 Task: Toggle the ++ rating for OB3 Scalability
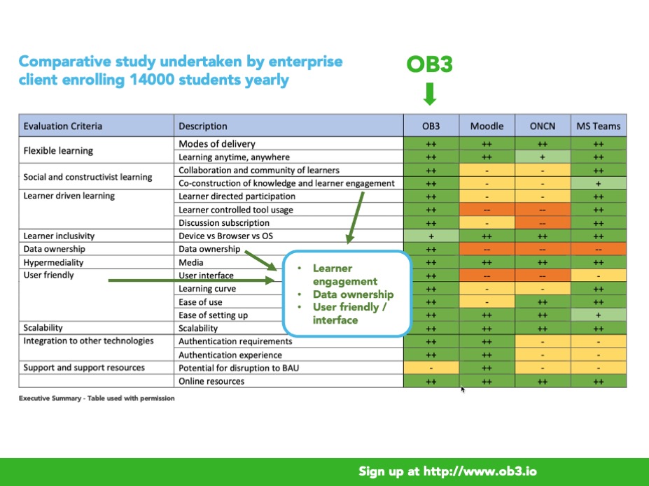click(430, 328)
